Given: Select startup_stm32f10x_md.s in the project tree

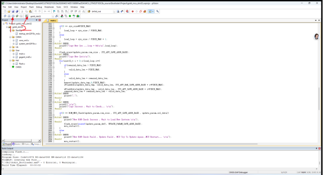Looking at the screenshot, I should click(29, 34).
